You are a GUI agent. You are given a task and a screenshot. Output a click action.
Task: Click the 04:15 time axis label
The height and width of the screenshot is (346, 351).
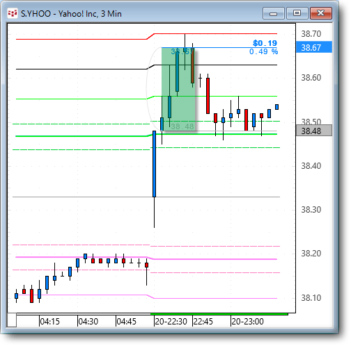coord(49,322)
